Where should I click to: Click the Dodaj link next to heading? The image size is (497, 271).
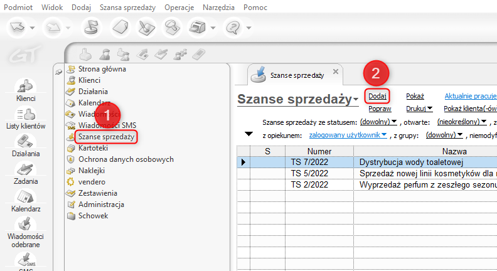[377, 96]
